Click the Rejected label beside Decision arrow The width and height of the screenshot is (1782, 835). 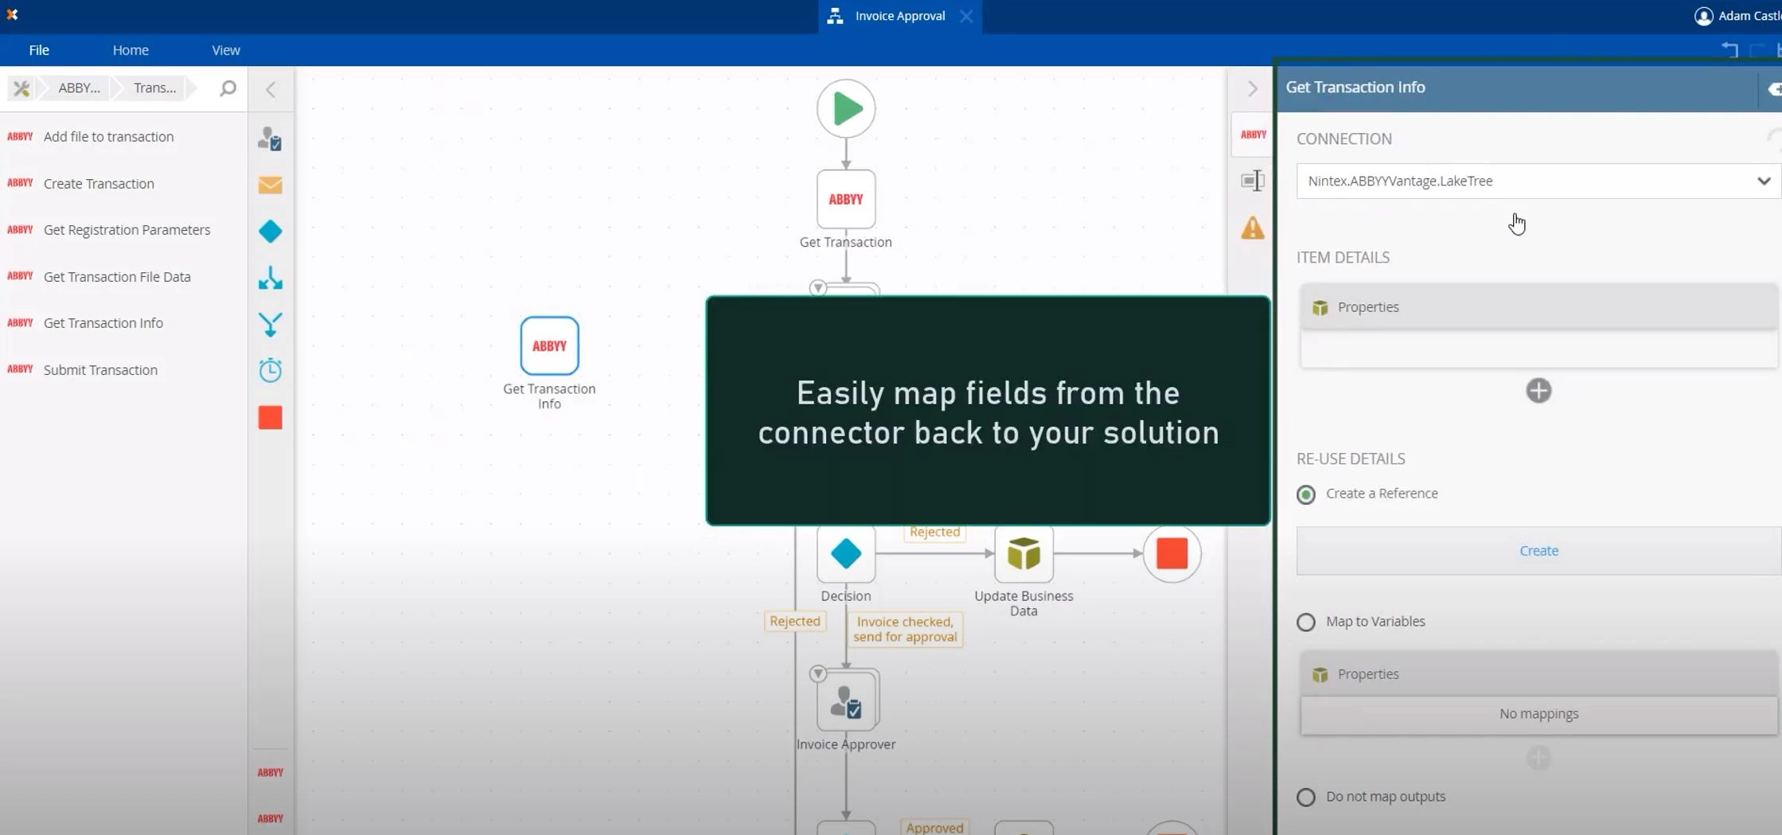tap(934, 532)
